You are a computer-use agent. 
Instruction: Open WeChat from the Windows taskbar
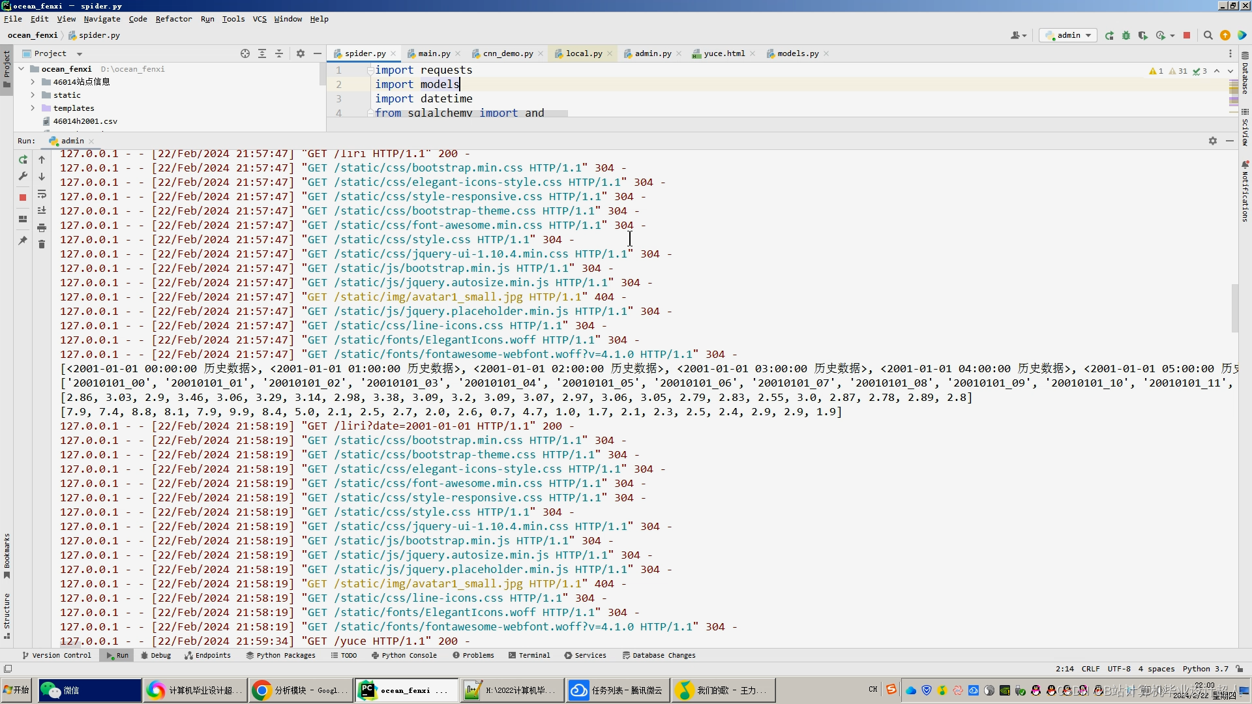89,690
